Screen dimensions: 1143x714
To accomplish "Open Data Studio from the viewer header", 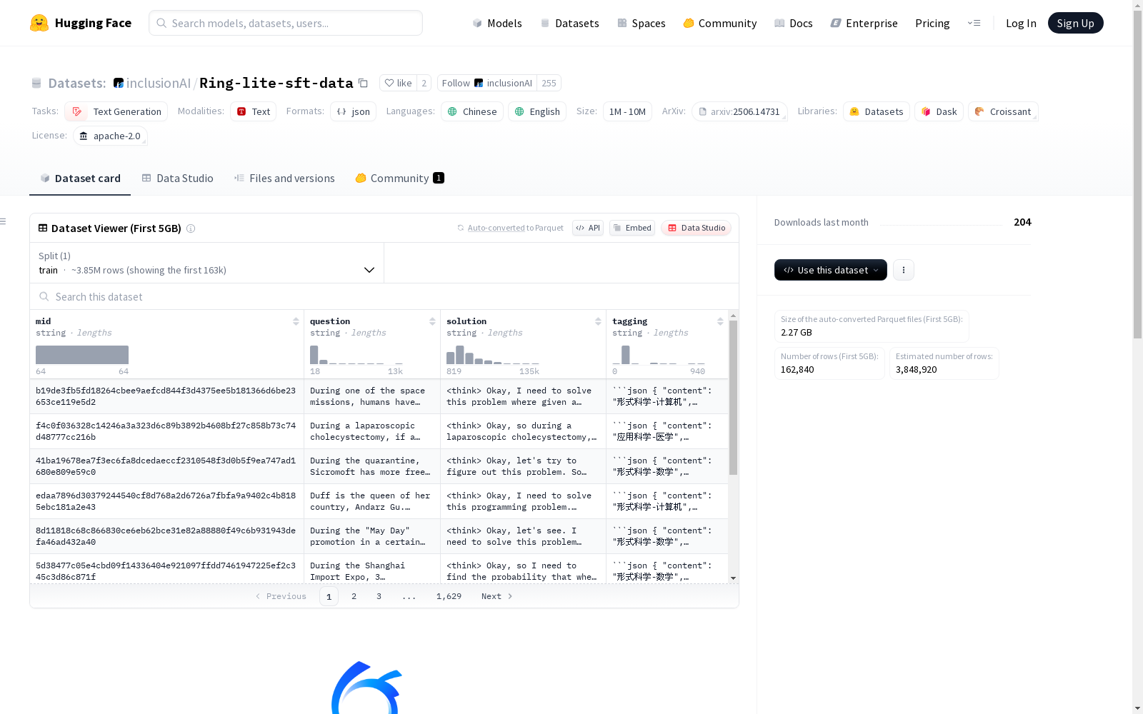I will (696, 228).
